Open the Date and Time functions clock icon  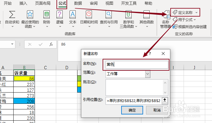89,14
